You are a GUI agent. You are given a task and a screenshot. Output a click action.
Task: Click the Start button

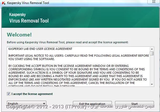click(134, 104)
